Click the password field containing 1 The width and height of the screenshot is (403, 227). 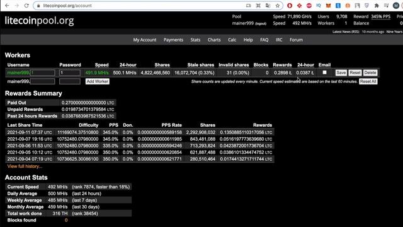pos(70,73)
